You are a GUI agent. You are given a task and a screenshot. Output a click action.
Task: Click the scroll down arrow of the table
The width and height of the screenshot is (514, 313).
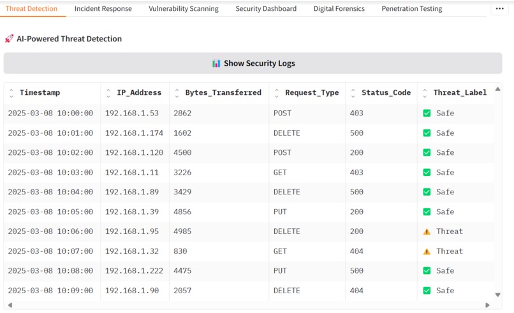coord(497,295)
